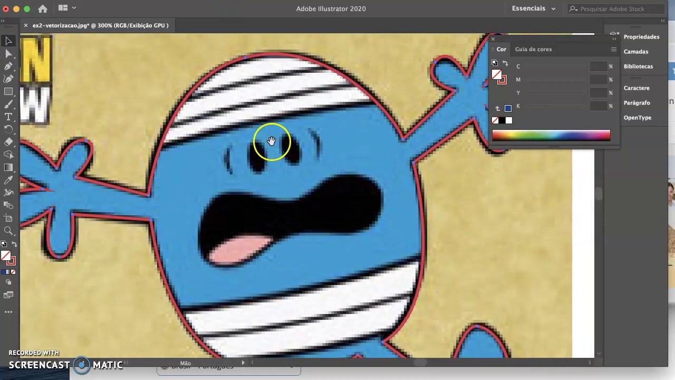Pick the Paintbrush tool
Screen dimensions: 675x380
coord(8,104)
